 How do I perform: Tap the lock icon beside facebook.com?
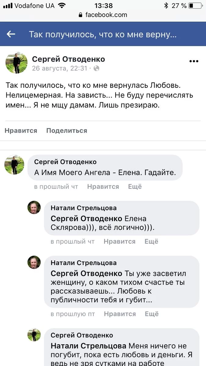click(81, 15)
